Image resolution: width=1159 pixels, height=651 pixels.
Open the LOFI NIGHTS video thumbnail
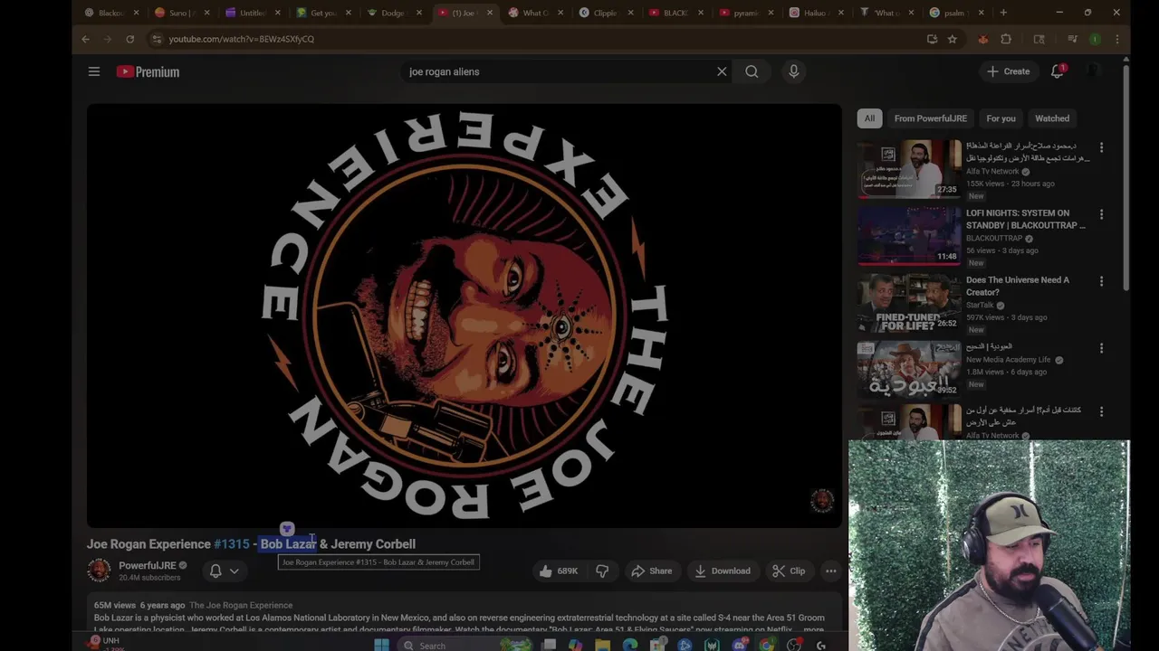(x=909, y=236)
